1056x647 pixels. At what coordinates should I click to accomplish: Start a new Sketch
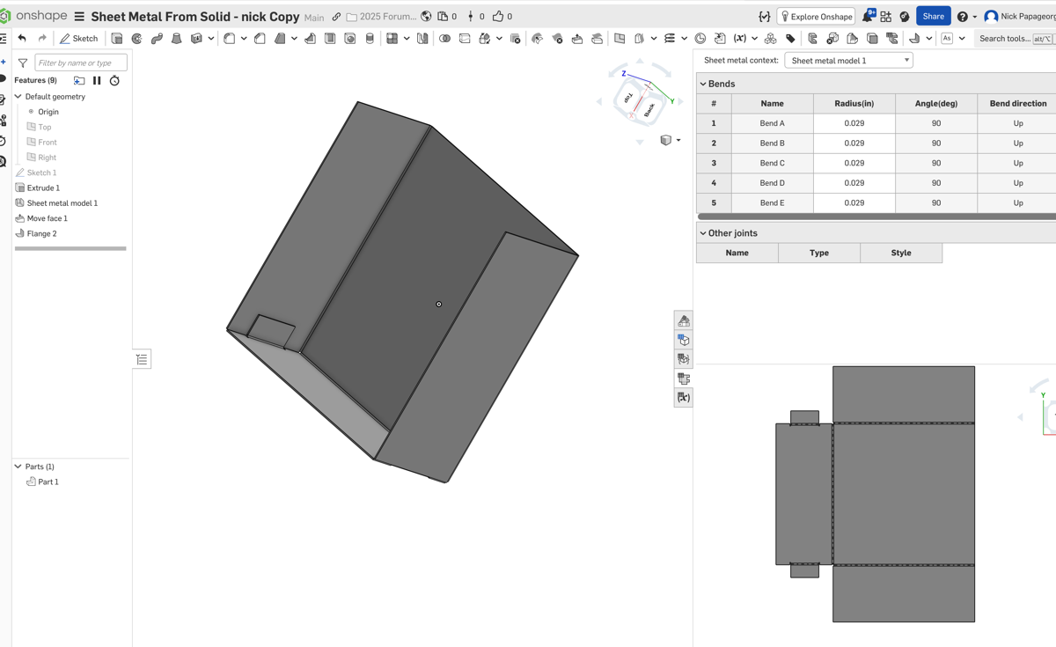click(x=79, y=39)
